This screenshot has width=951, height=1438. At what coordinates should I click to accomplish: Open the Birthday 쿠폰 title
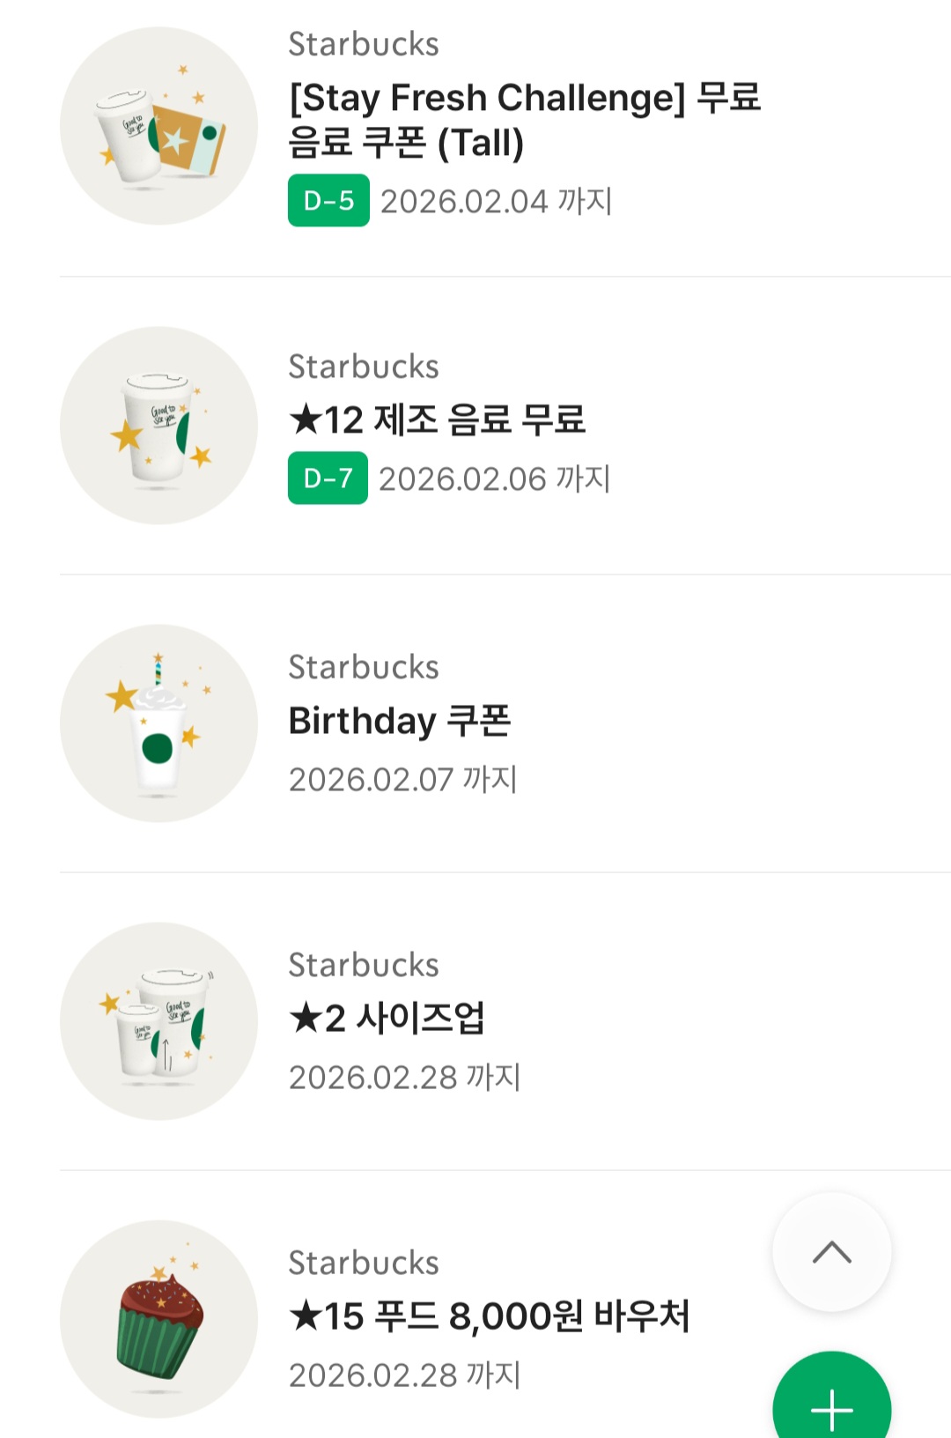tap(400, 721)
